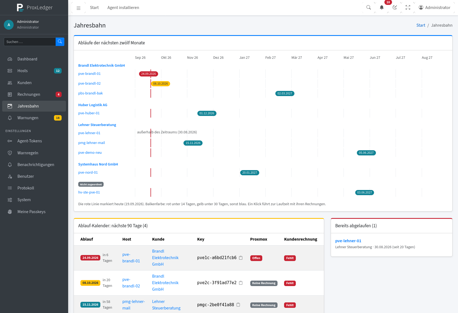Open Agent-Tokens settings
Image resolution: width=458 pixels, height=313 pixels.
(x=34, y=141)
